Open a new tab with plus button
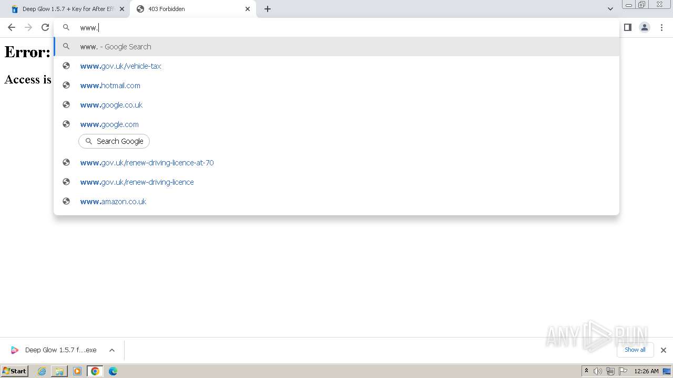673x378 pixels. (267, 9)
